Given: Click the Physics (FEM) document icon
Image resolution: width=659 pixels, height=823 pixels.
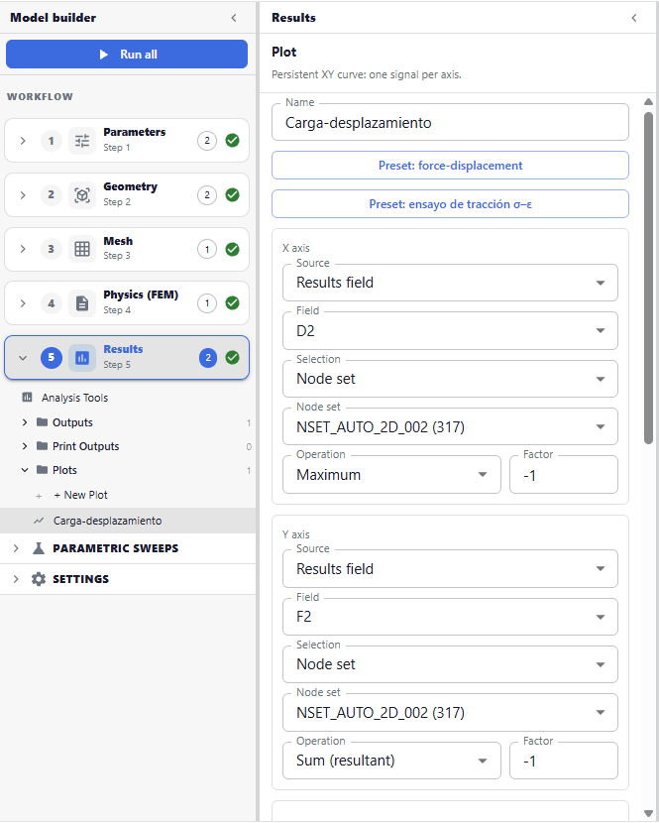Looking at the screenshot, I should coord(82,303).
